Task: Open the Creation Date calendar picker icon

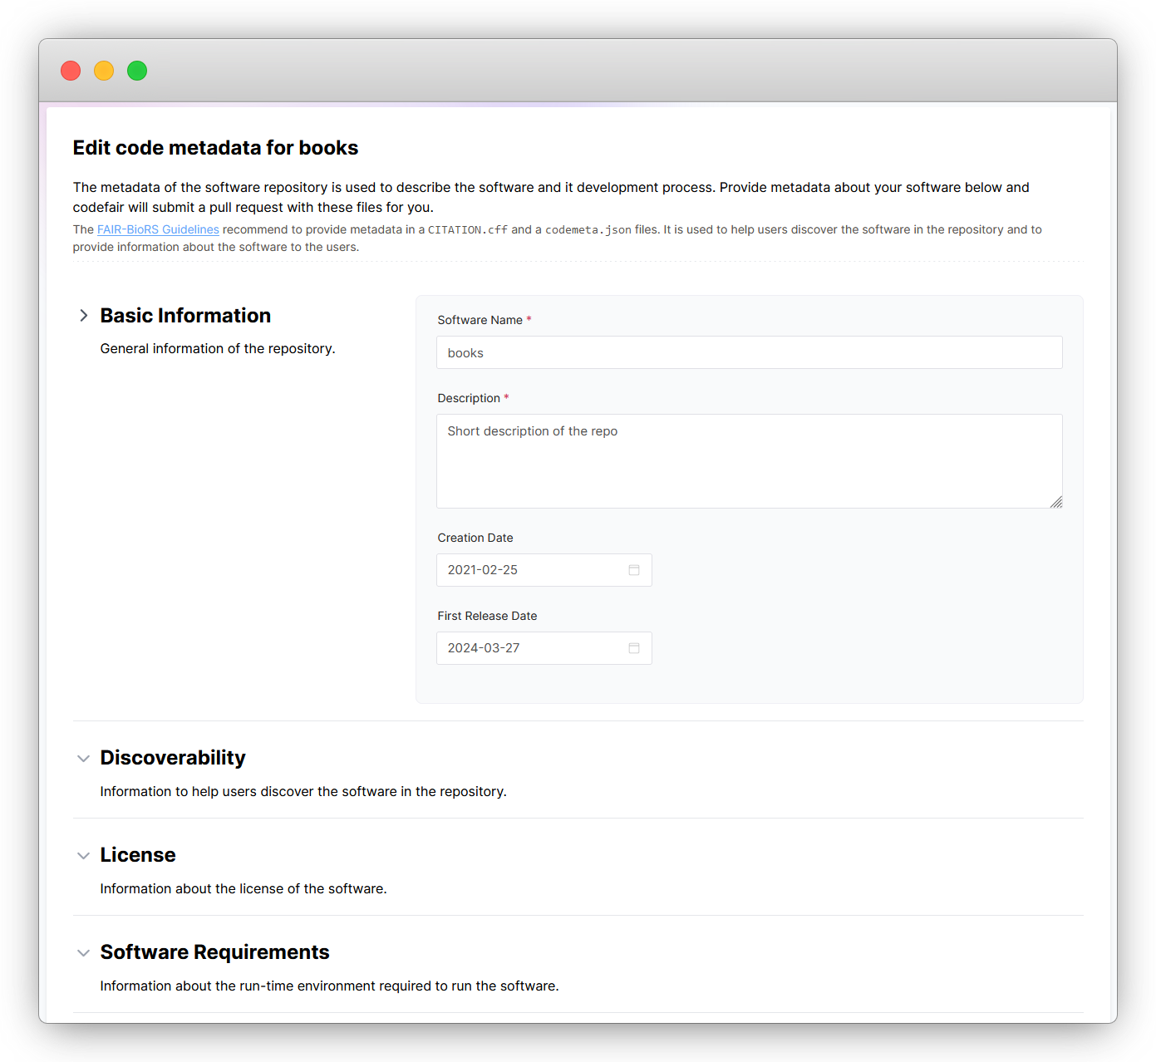Action: [x=634, y=570]
